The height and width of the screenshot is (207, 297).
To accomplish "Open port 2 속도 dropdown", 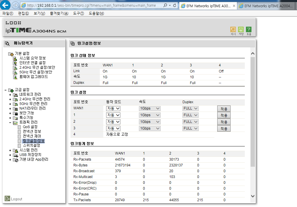I will click(x=150, y=122).
